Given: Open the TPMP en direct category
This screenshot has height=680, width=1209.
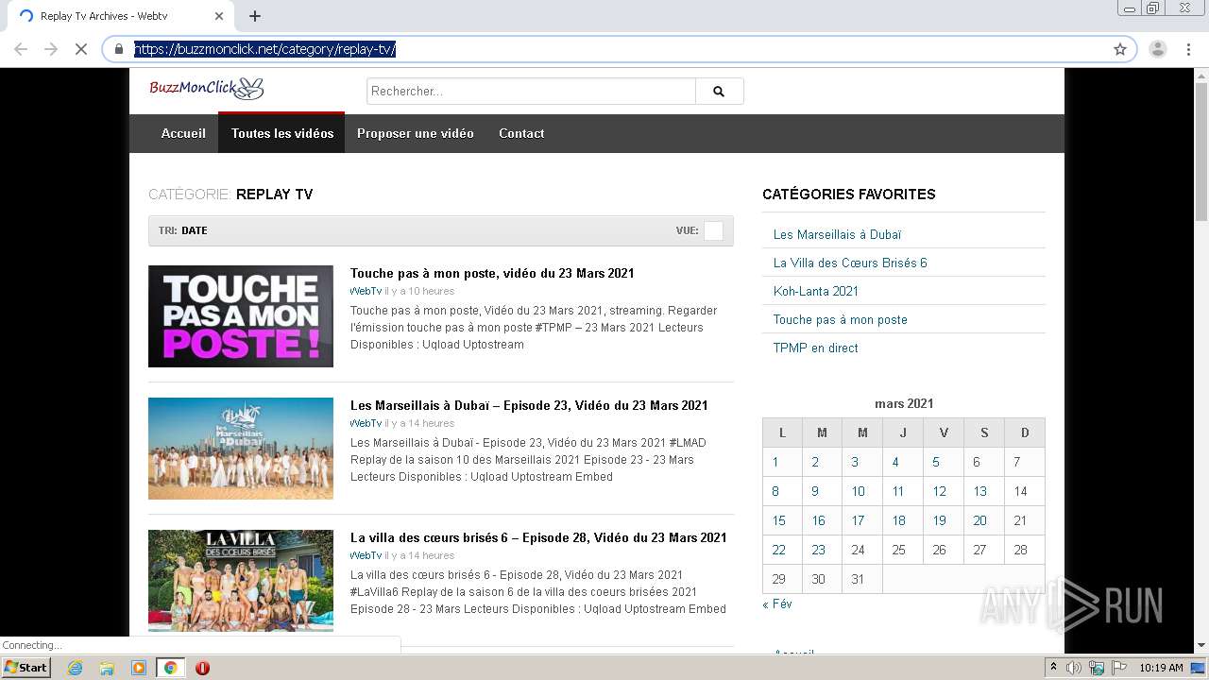Looking at the screenshot, I should click(x=816, y=348).
